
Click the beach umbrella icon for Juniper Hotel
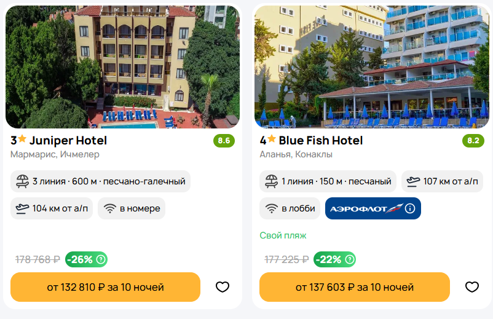point(22,181)
